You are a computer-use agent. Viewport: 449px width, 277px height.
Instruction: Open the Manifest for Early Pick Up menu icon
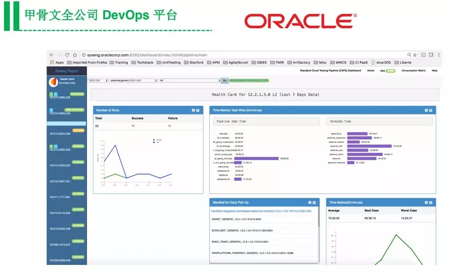coord(314,202)
